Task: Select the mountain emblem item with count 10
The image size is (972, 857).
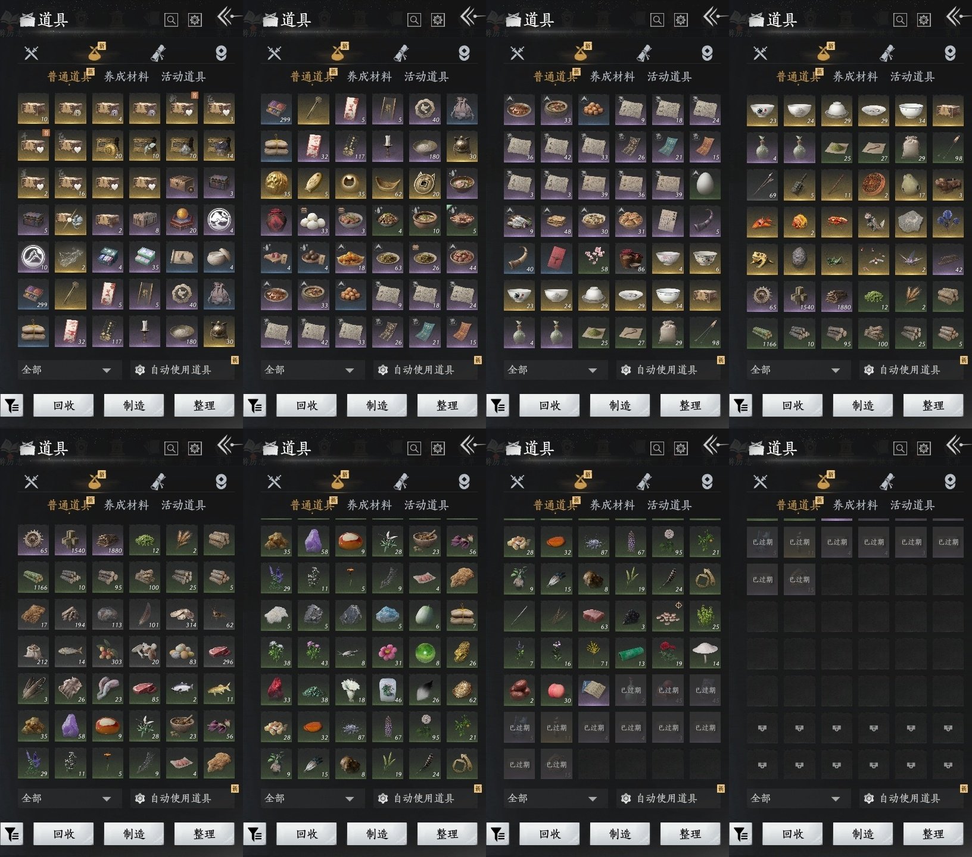Action: [33, 258]
